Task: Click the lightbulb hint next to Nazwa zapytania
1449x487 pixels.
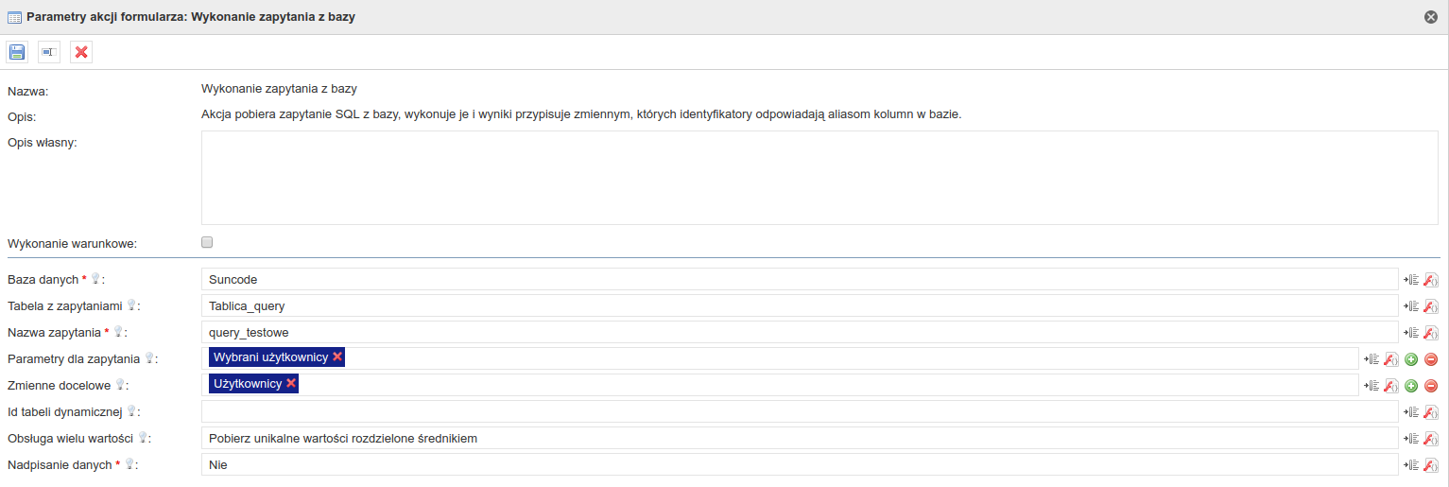Action: (x=118, y=332)
